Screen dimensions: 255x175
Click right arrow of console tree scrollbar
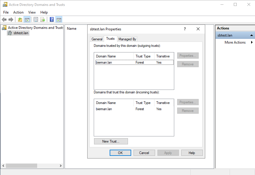click(61, 166)
